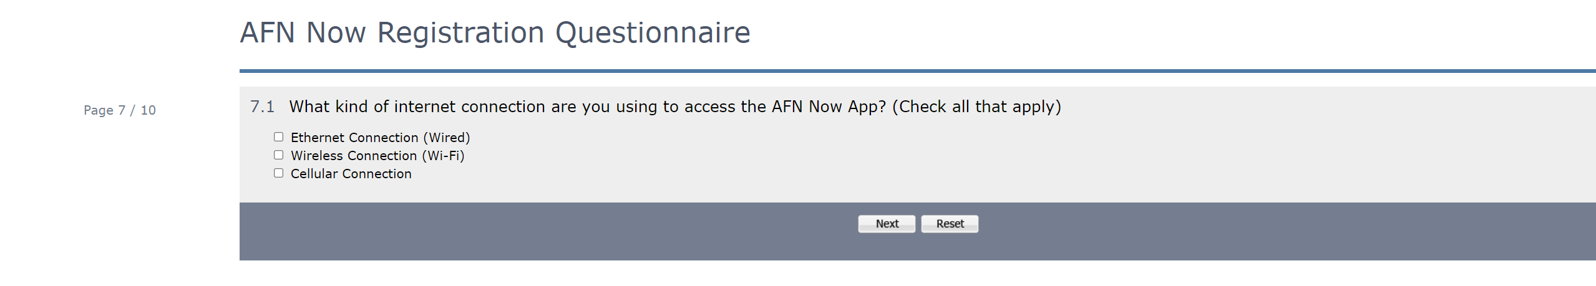This screenshot has width=1596, height=286.
Task: Click the "Cellular Connection" label text
Action: tap(351, 174)
